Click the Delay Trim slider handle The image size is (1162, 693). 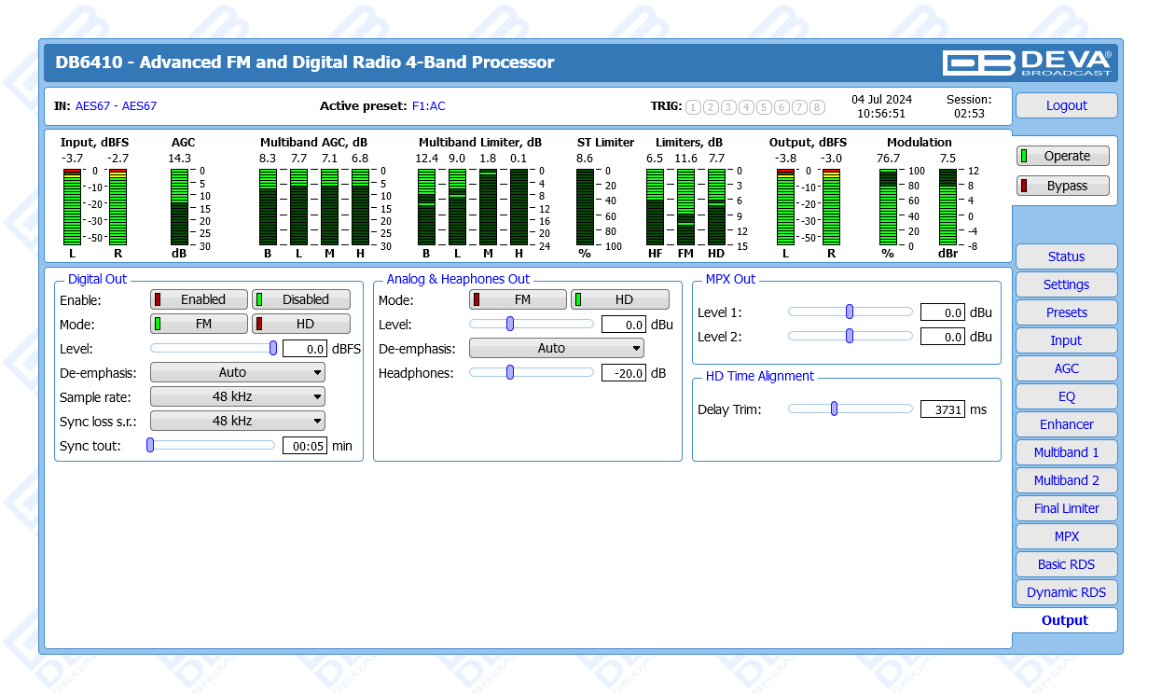pos(834,409)
